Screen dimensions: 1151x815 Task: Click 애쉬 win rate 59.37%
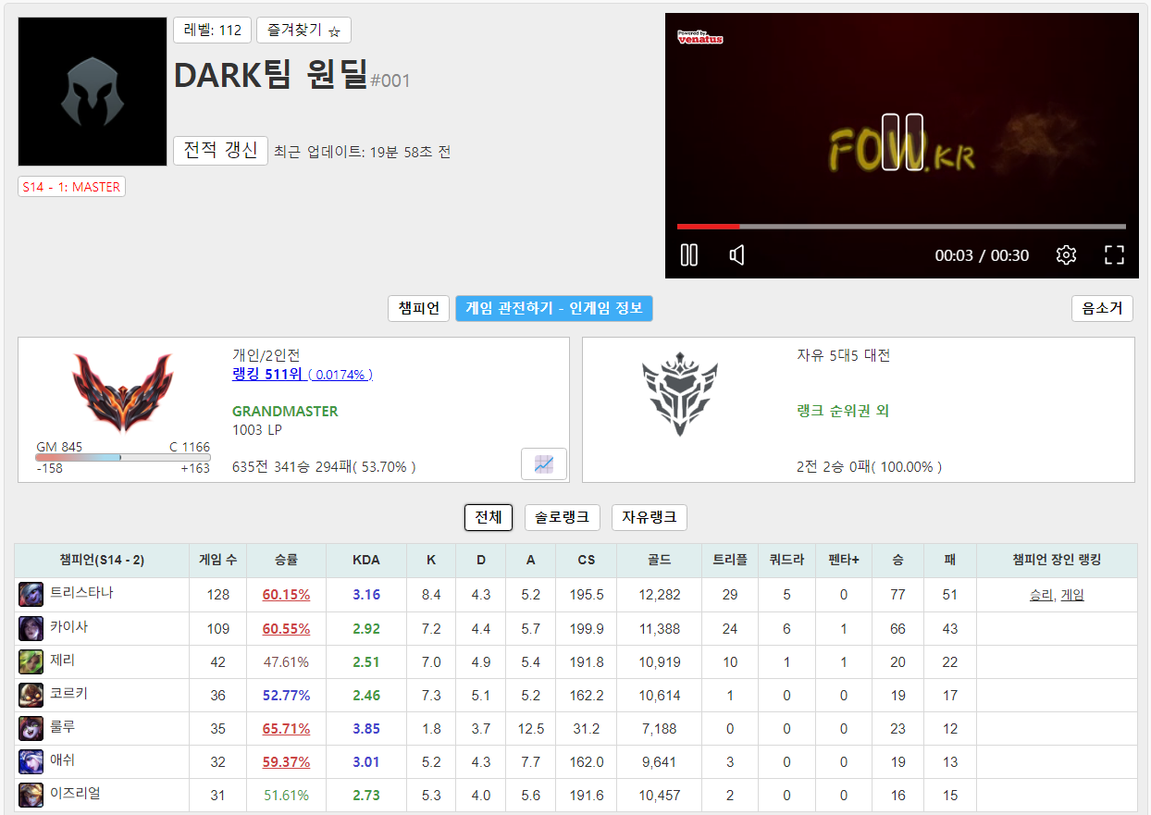point(286,761)
